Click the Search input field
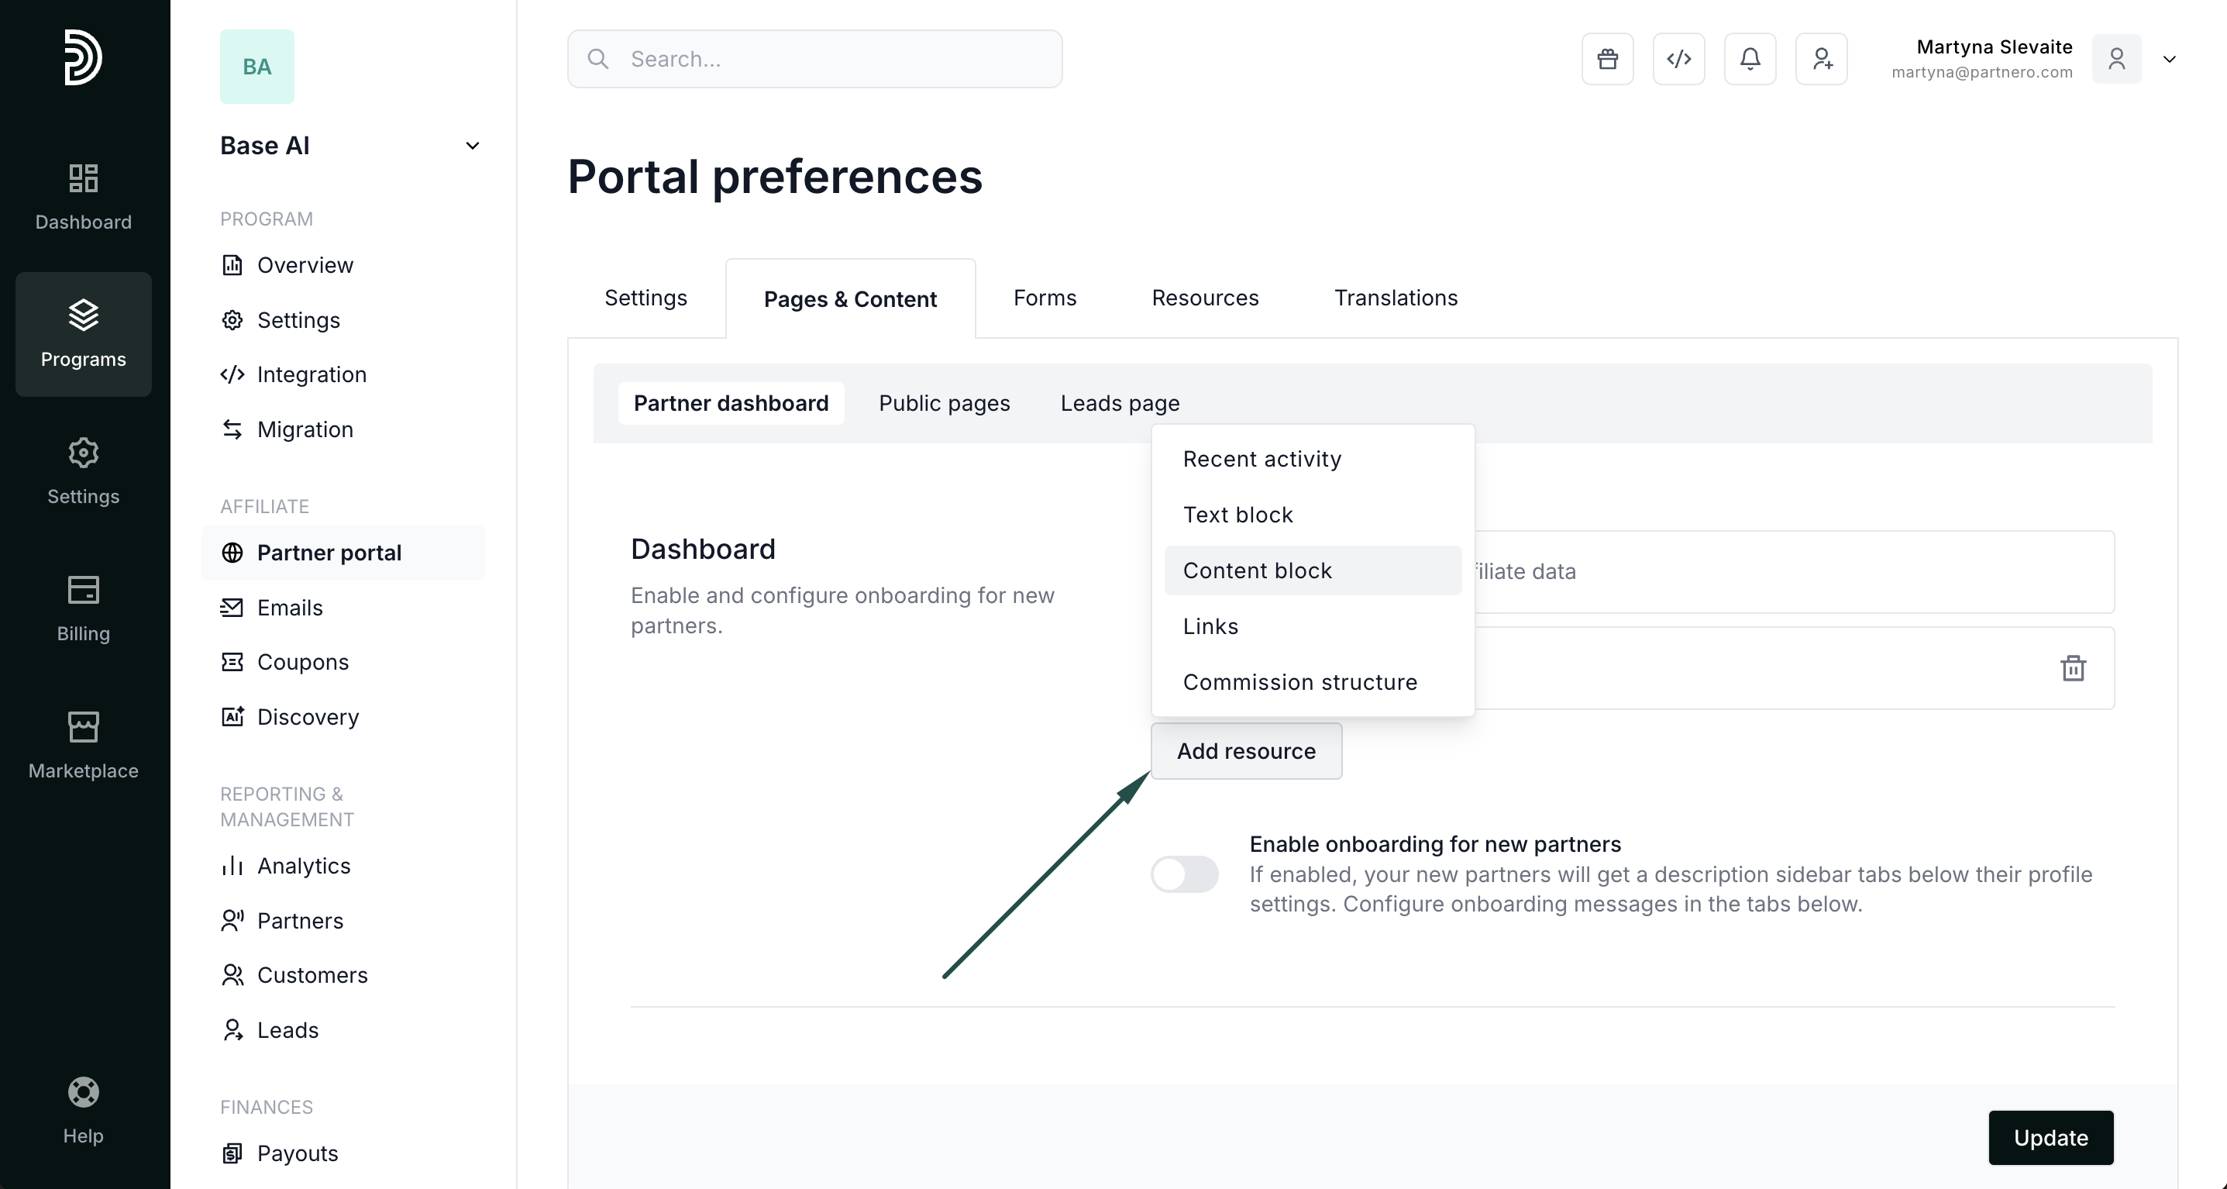 pos(814,59)
